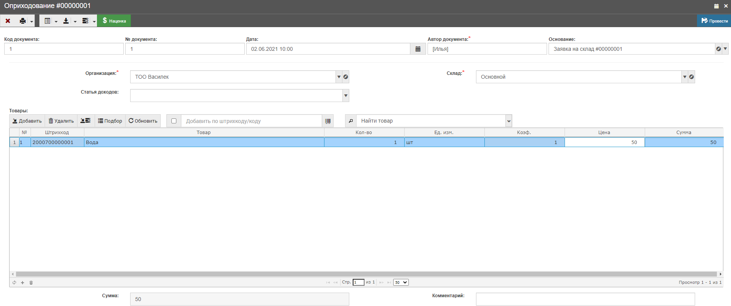Click the Товар column header
This screenshot has width=731, height=306.
click(203, 133)
